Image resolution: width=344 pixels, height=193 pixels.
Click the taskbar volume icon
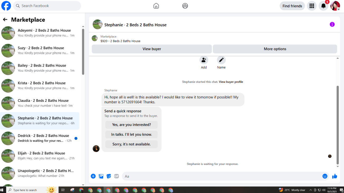tap(323, 190)
